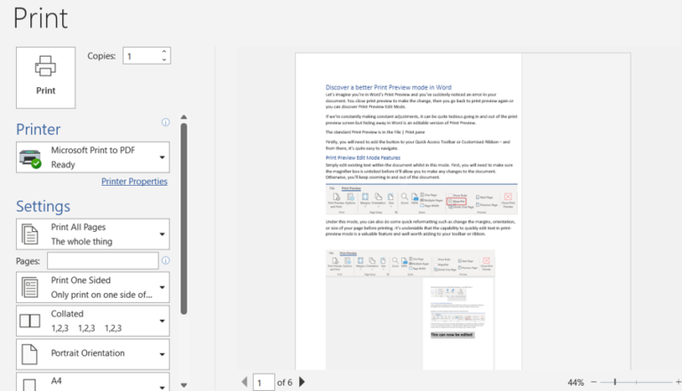Click the zoom out minus icon
The height and width of the screenshot is (391, 682).
click(592, 382)
